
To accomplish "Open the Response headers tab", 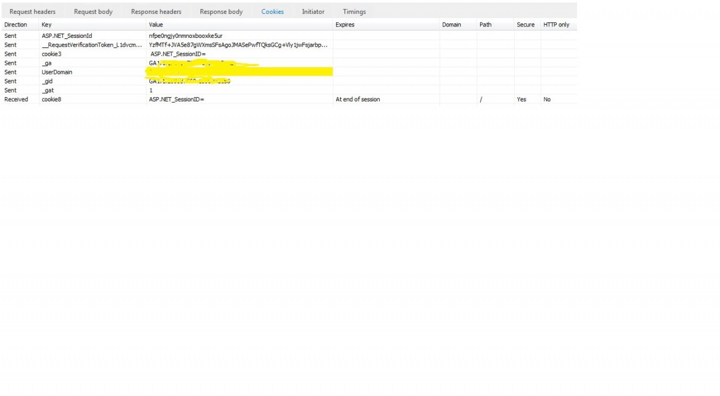I will click(x=156, y=11).
